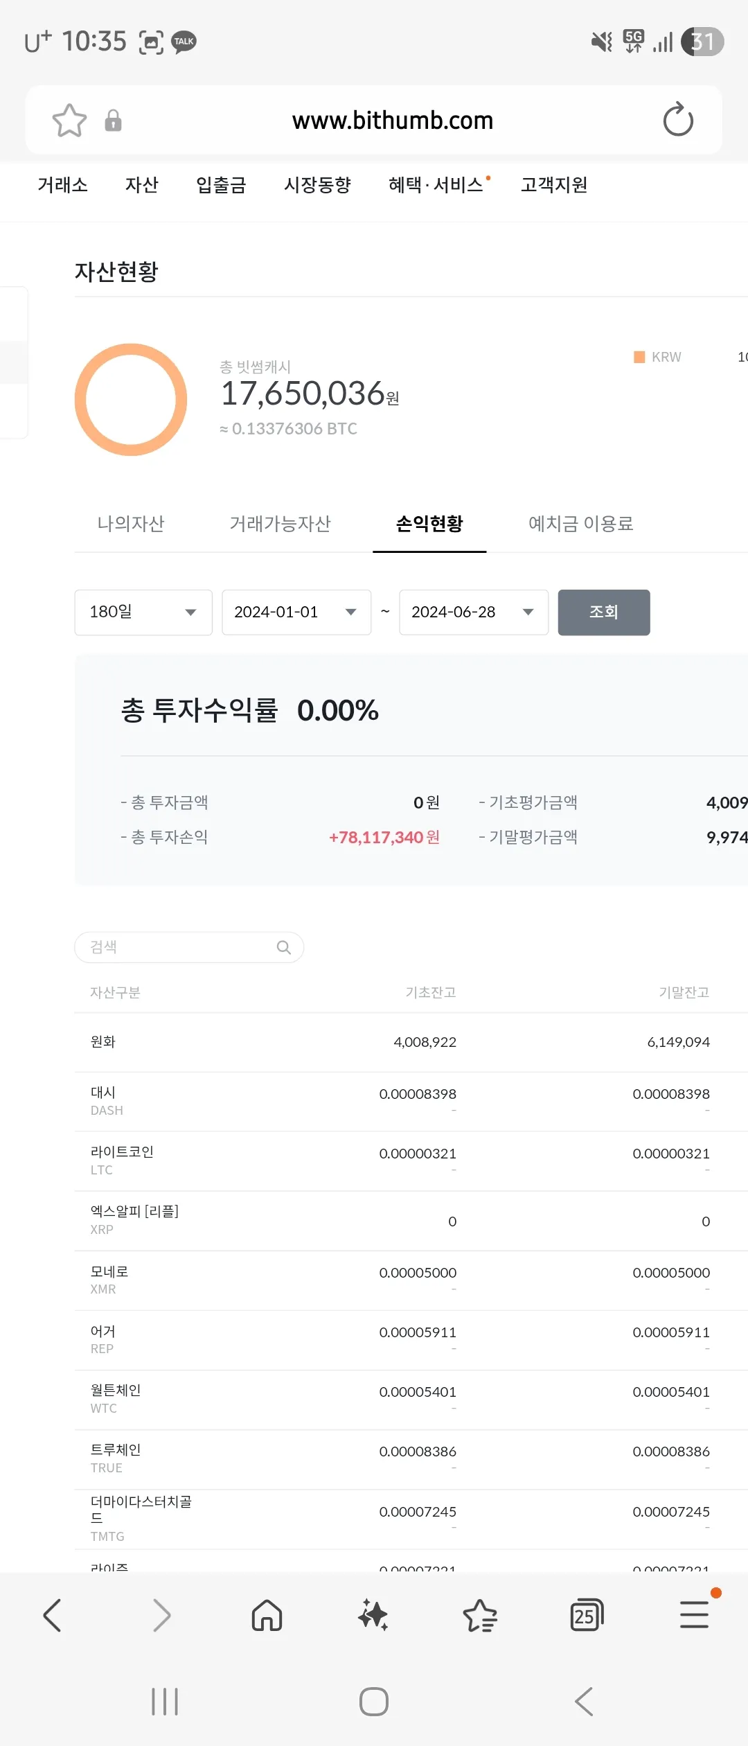Open the 고객지원 menu
This screenshot has height=1746, width=748.
click(x=554, y=185)
